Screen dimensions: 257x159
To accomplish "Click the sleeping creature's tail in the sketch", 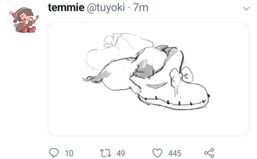I will point(92,79).
